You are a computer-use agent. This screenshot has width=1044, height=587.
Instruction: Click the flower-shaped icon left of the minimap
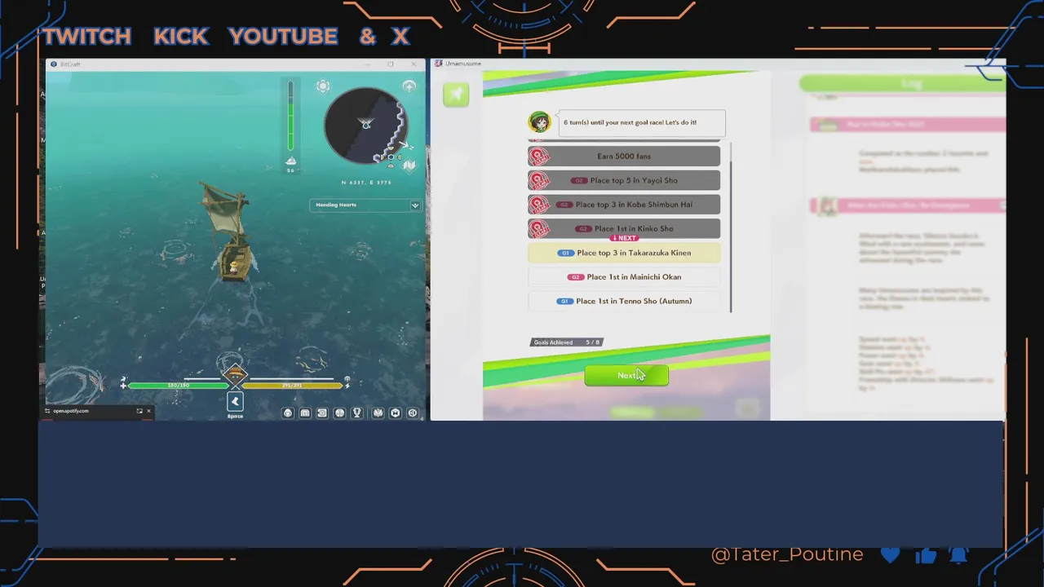click(323, 86)
